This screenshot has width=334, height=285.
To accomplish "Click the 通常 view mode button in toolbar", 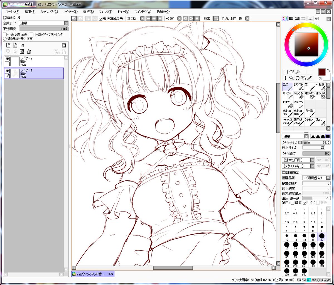I will click(207, 19).
